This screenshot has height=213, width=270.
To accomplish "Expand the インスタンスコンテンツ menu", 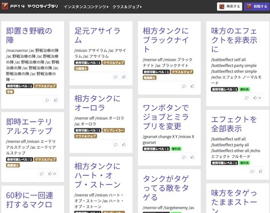I will click(86, 7).
